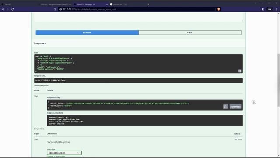Viewport: 280px width, 158px height.
Task: Click the 200 code under Server response
Action: point(36,97)
